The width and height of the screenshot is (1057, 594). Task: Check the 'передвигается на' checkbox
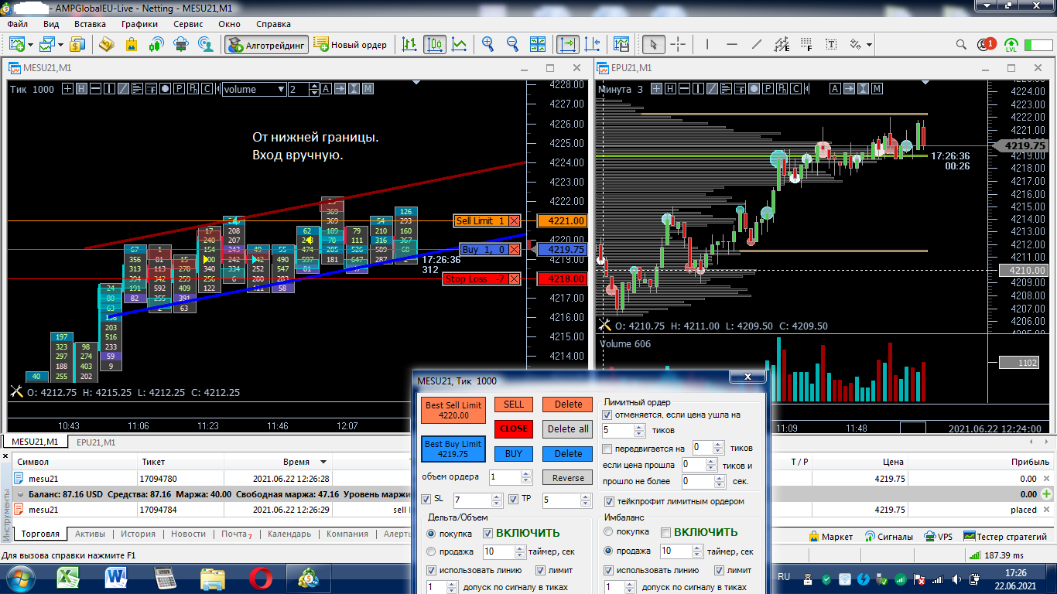(607, 448)
